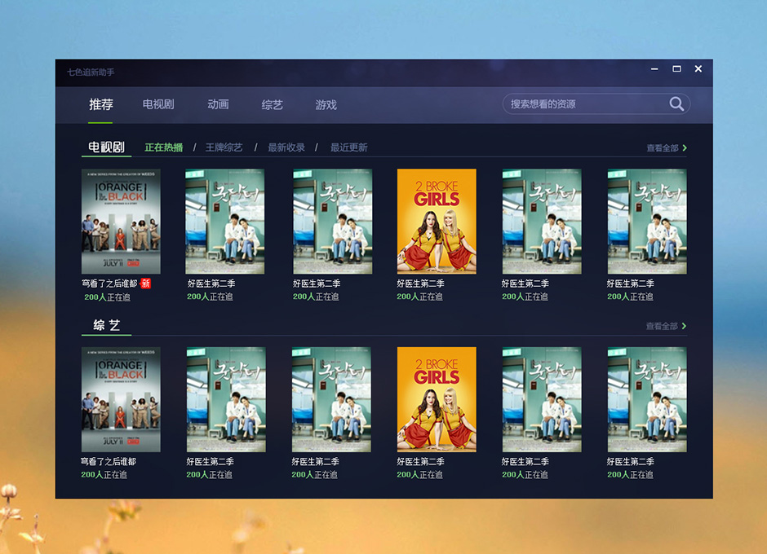The width and height of the screenshot is (767, 554).
Task: Expand 查看全部 in 综艺 section
Action: pyautogui.click(x=667, y=326)
